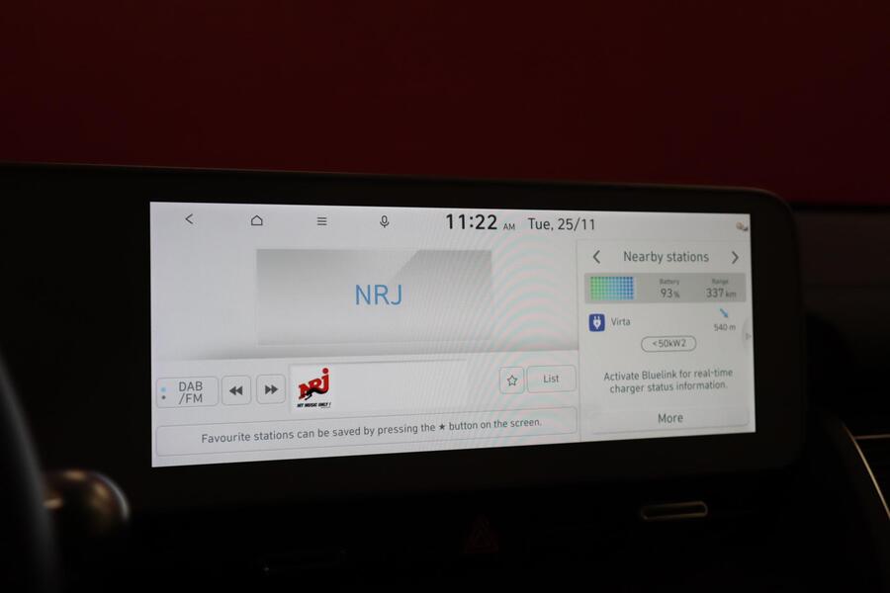Tap the direction arrow to Virta
890x593 pixels.
[x=725, y=314]
